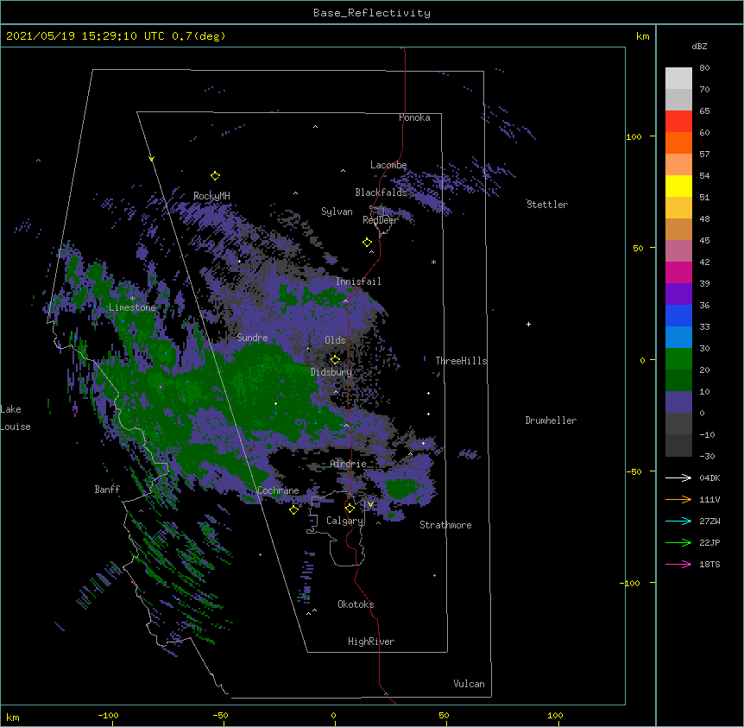Screen dimensions: 744x727
Task: Click the Cochrane label
Action: tap(278, 490)
